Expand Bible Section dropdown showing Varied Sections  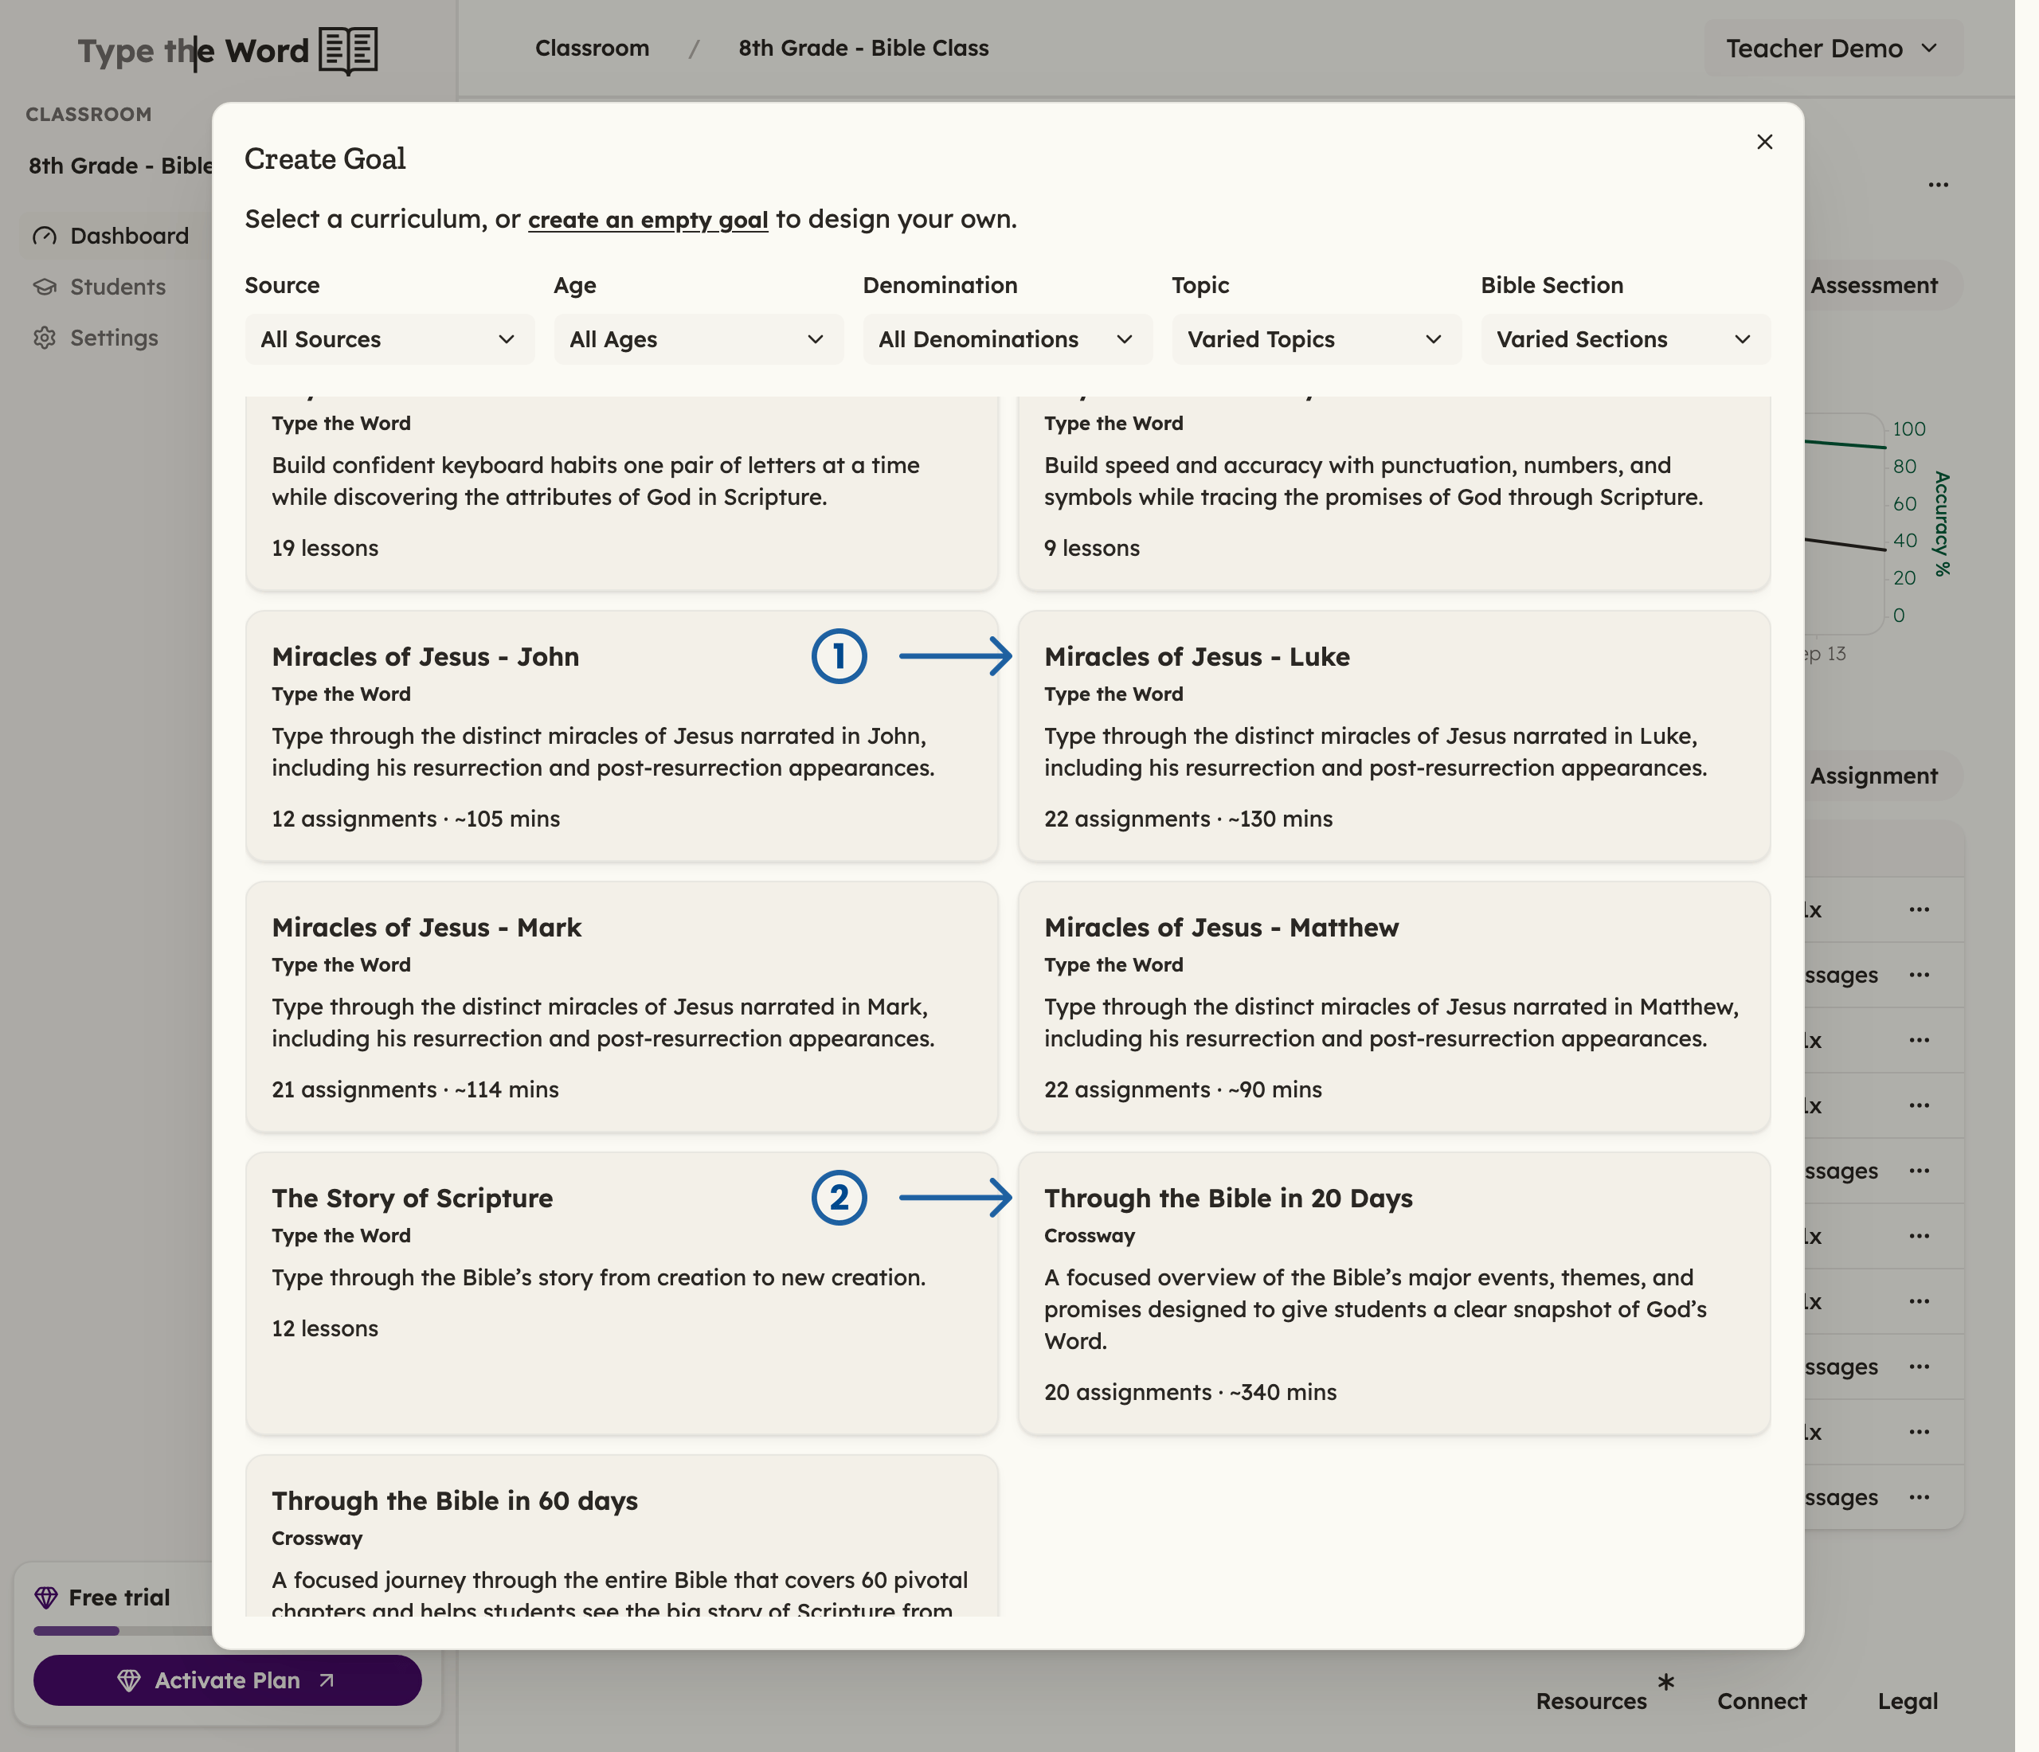tap(1626, 339)
